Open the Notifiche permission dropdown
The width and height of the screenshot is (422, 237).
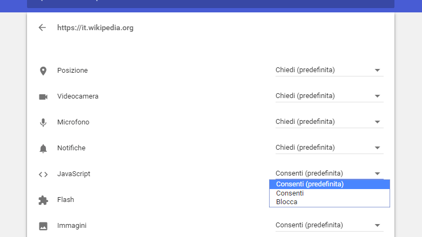330,148
